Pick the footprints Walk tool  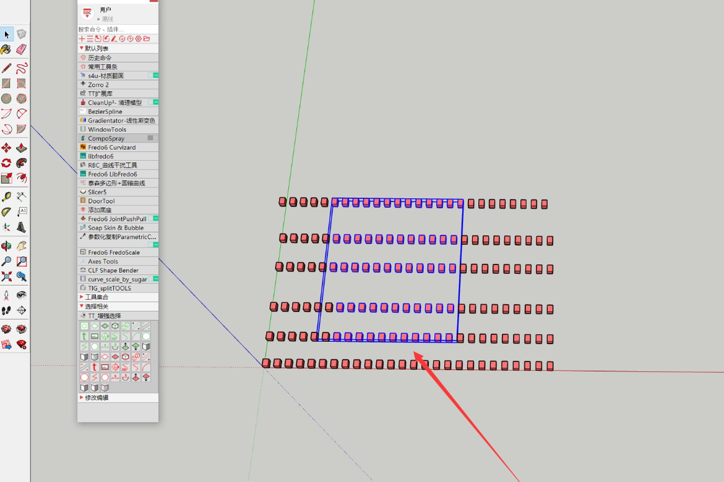(x=6, y=310)
